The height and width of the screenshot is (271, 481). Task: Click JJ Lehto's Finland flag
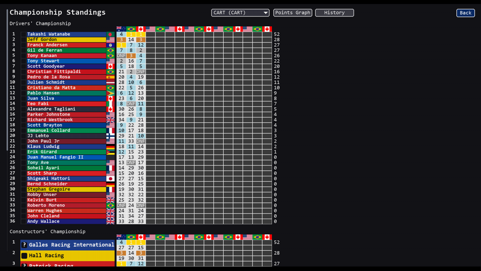pyautogui.click(x=110, y=136)
